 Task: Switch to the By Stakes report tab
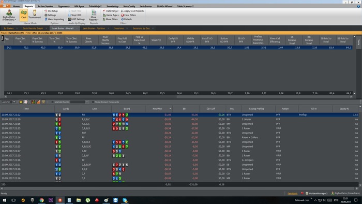[9, 28]
